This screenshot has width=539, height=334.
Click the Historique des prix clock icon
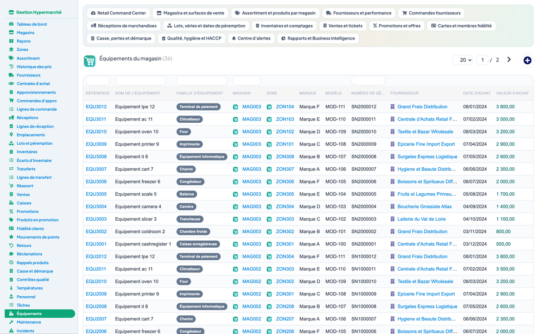pyautogui.click(x=11, y=67)
